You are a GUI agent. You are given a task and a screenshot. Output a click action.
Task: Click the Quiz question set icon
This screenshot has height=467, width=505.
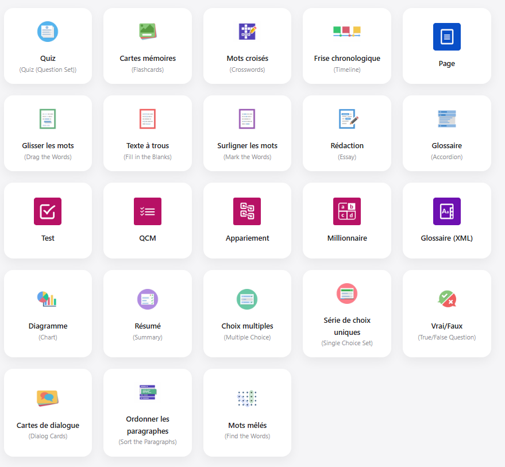48,32
